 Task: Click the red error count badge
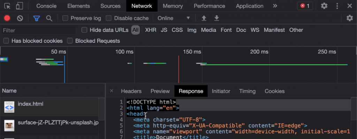tap(305, 6)
